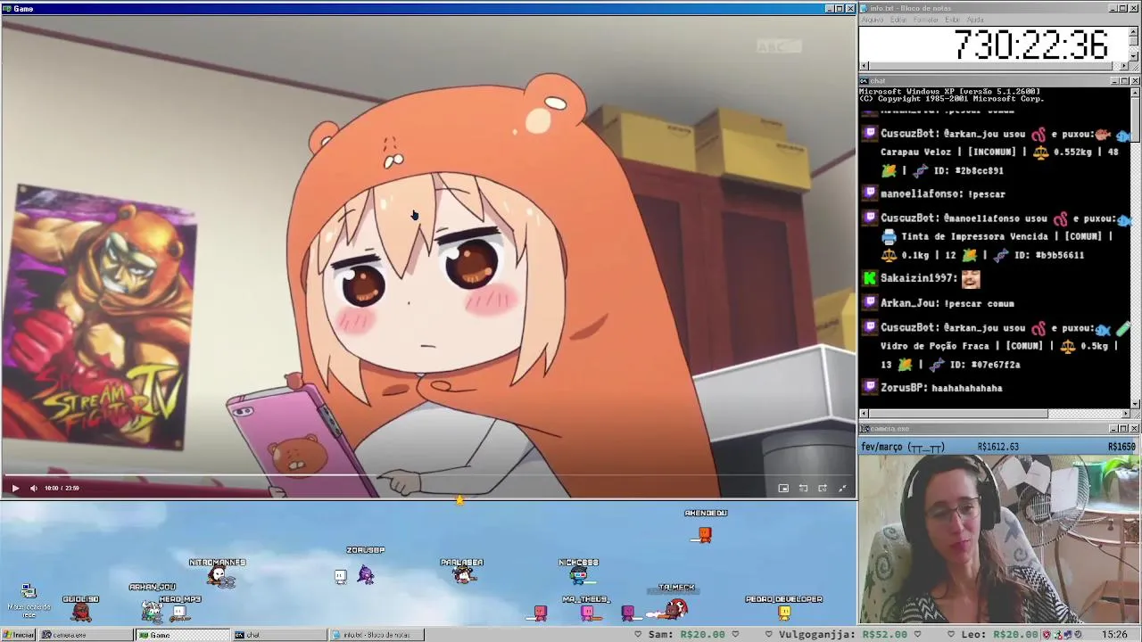Toggle the loop icon in video controls
1142x642 pixels.
pos(803,488)
